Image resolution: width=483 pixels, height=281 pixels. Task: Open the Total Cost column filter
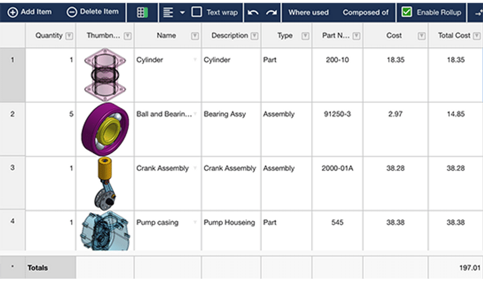pyautogui.click(x=476, y=36)
